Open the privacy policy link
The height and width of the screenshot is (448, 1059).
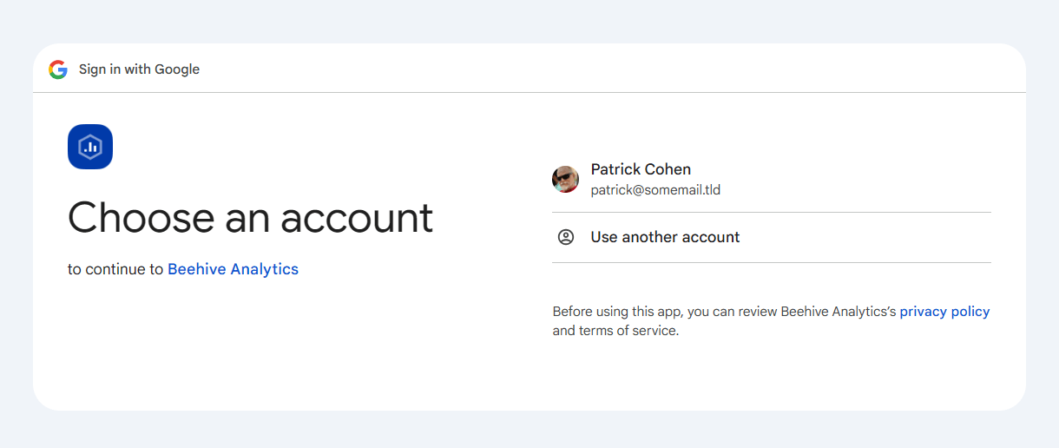(x=944, y=312)
